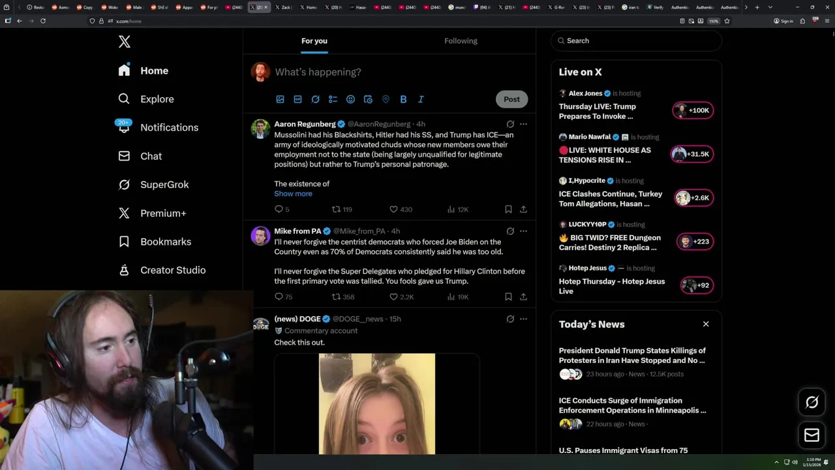
Task: Add media image to the post
Action: pos(280,99)
